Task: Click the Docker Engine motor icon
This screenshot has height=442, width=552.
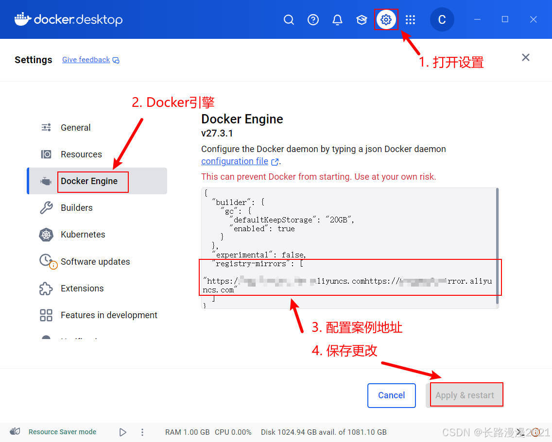Action: tap(46, 181)
